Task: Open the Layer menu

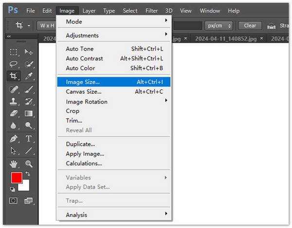Action: coord(89,11)
